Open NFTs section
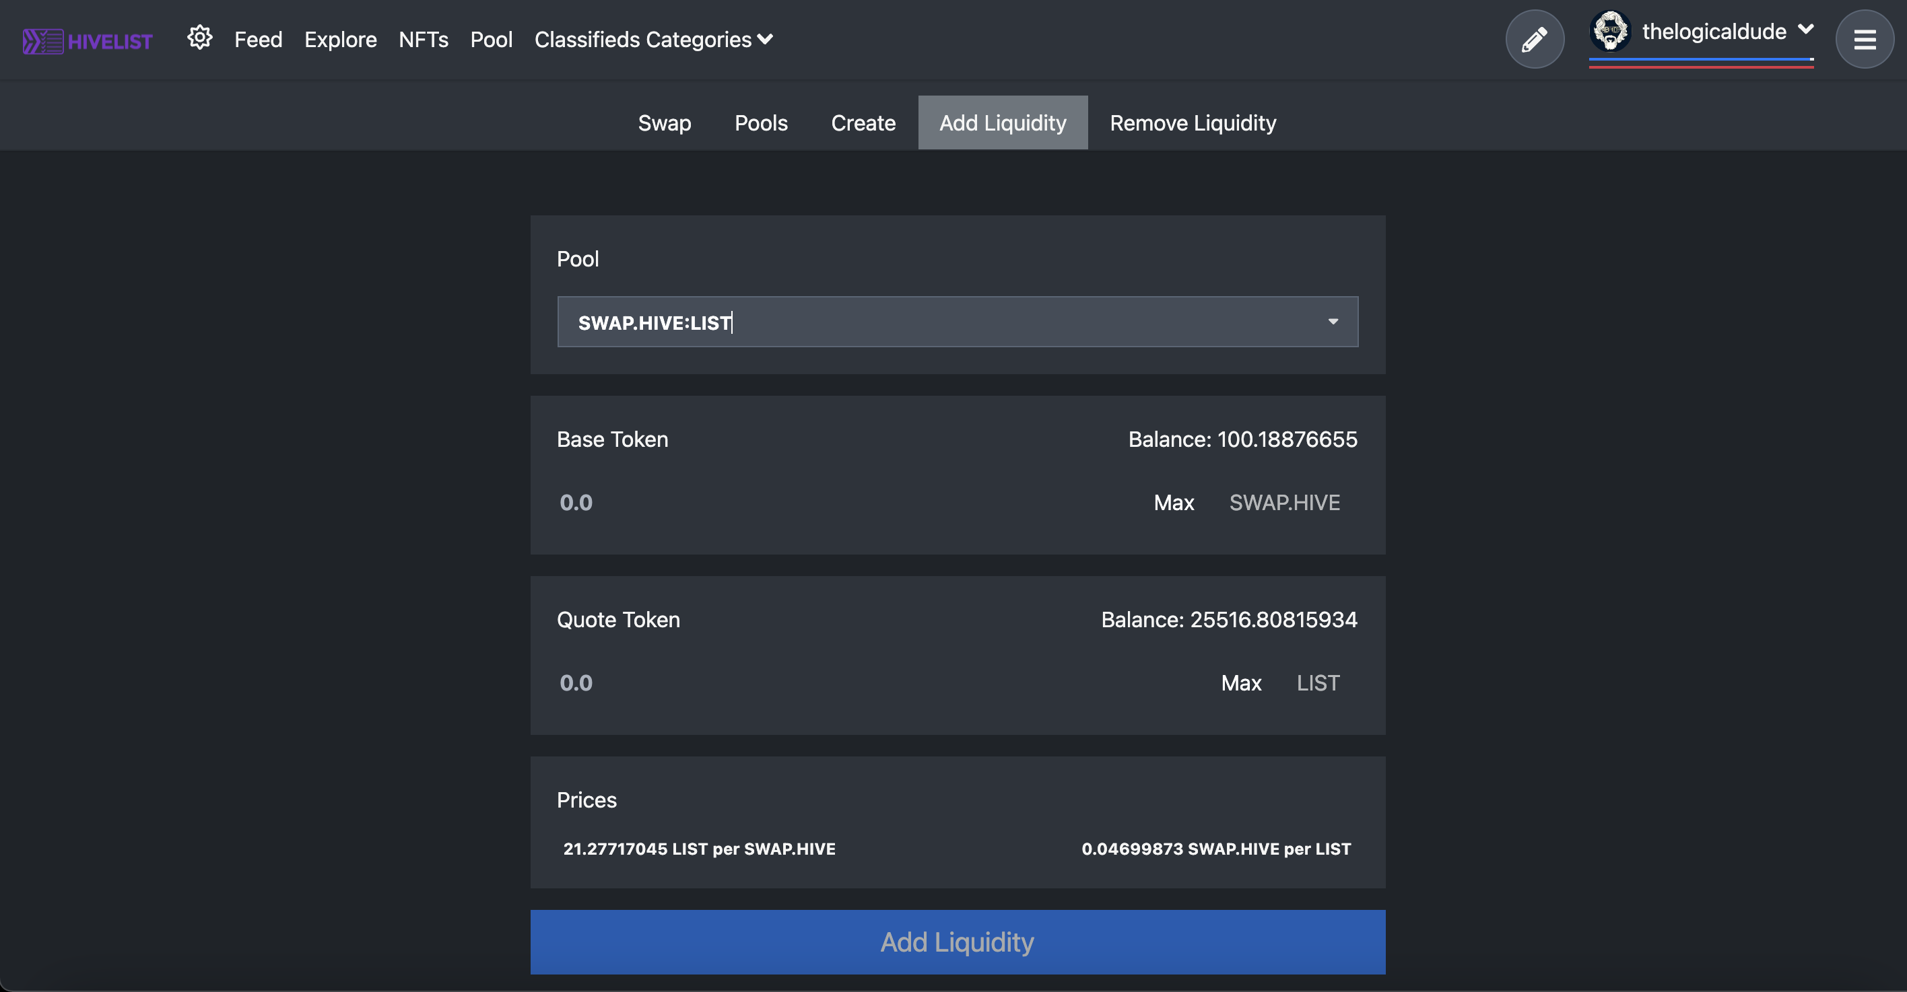Screen dimensions: 1907x992 pos(424,39)
